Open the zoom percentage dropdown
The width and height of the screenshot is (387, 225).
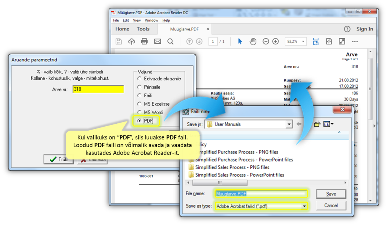coord(303,41)
